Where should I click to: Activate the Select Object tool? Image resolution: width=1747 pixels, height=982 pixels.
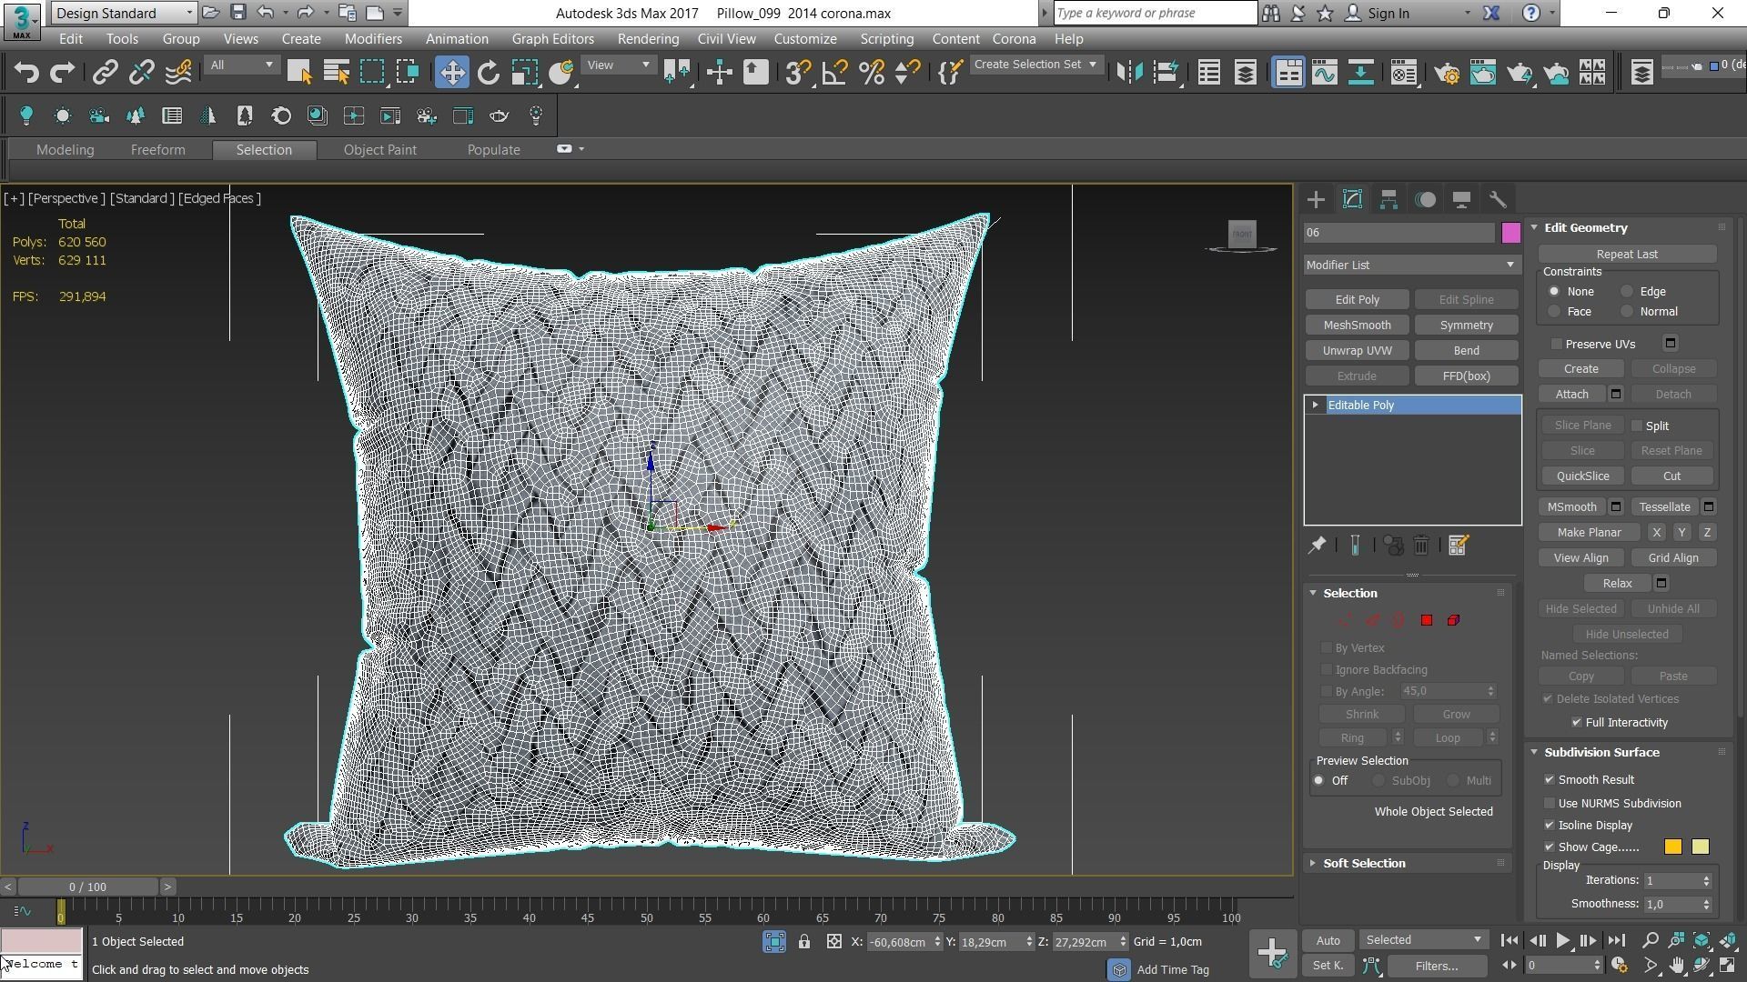tap(299, 73)
